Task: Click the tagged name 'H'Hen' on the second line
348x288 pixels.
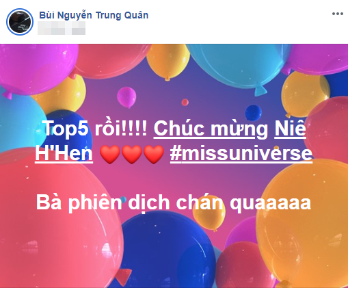Action: point(64,153)
